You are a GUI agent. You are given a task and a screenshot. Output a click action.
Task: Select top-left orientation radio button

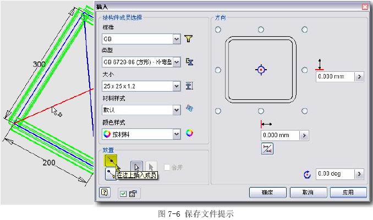[x=218, y=30]
